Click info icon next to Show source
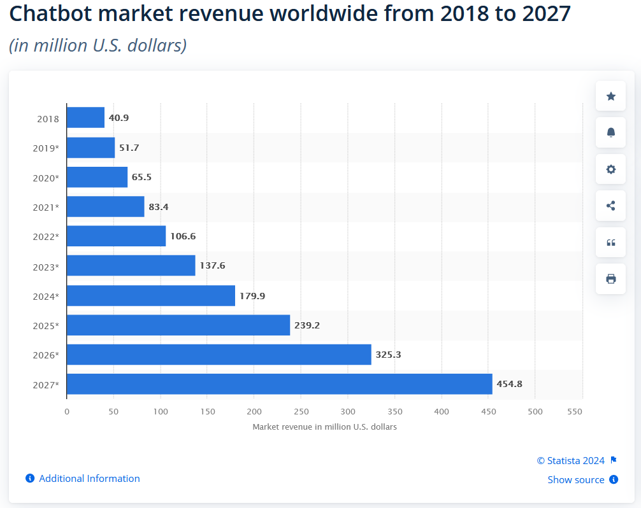This screenshot has height=508, width=641. click(614, 479)
